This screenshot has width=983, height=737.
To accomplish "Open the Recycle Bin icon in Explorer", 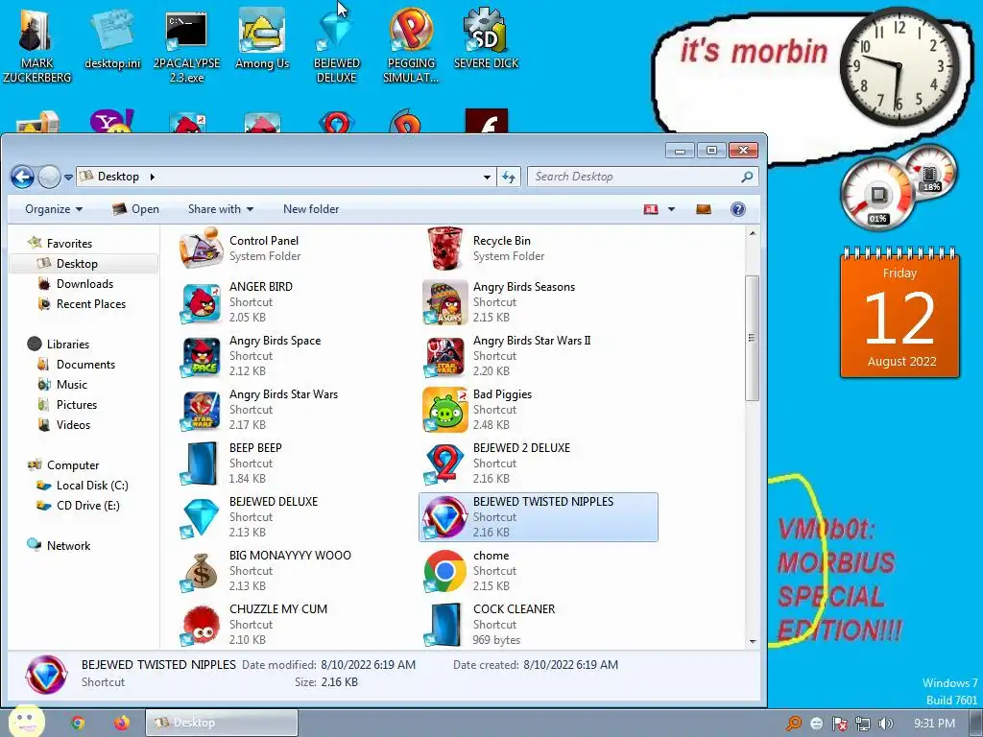I will pyautogui.click(x=445, y=249).
